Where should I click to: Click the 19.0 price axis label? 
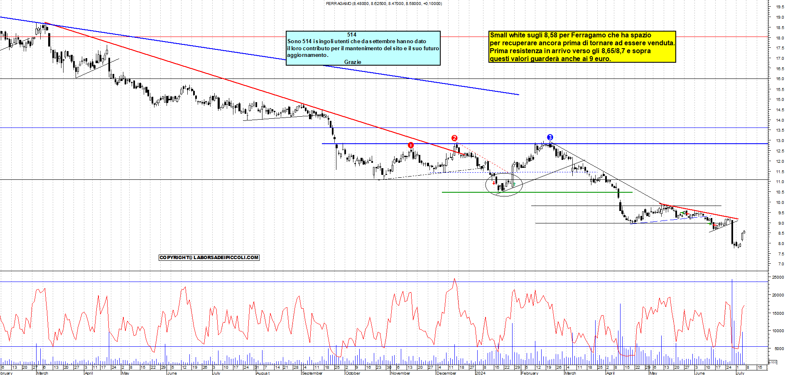[780, 17]
